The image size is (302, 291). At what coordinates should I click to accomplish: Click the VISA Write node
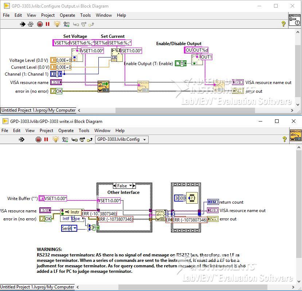pyautogui.click(x=161, y=215)
